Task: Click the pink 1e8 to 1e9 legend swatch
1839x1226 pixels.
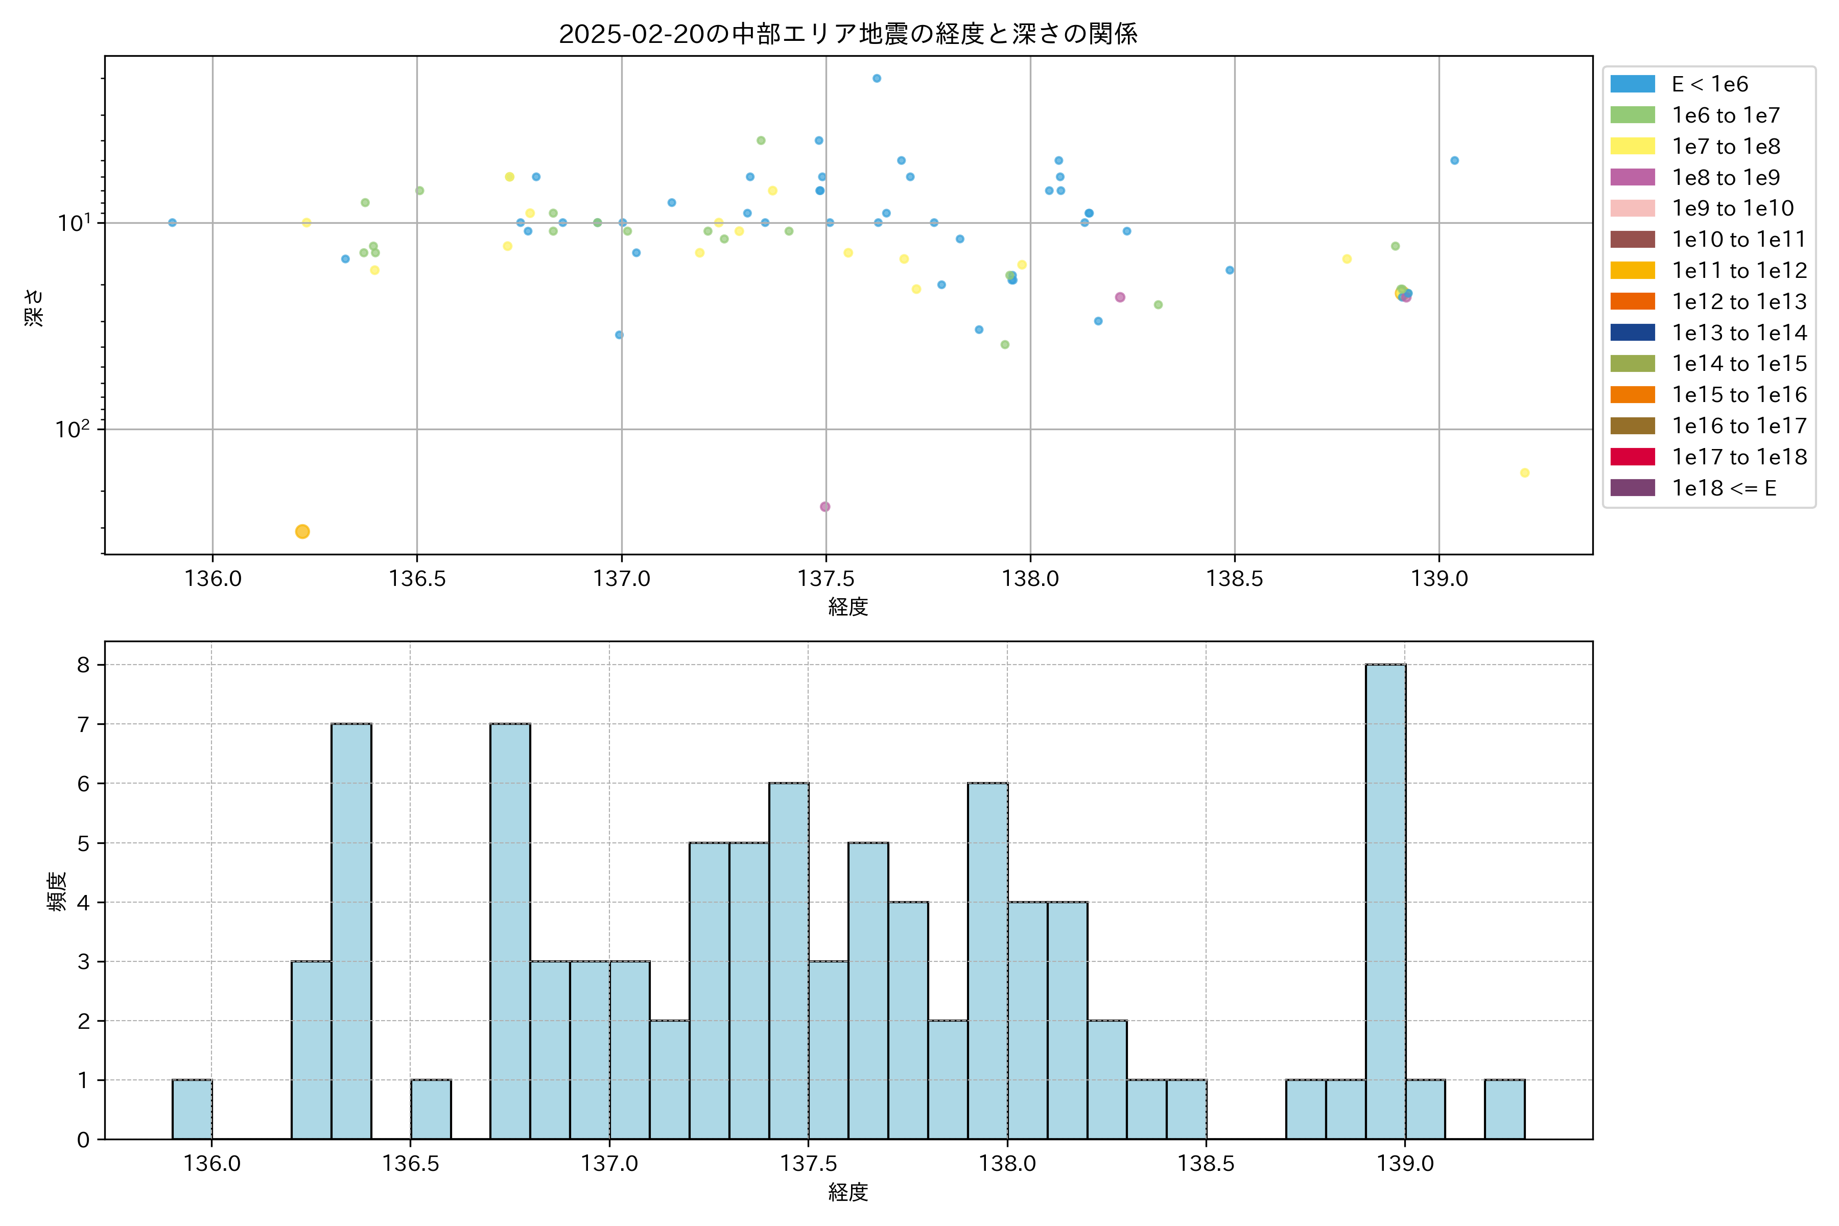Action: tap(1632, 177)
